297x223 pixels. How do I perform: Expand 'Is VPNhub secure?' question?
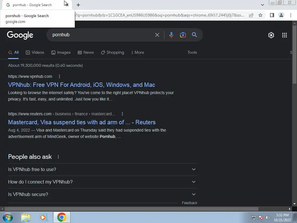(x=103, y=194)
